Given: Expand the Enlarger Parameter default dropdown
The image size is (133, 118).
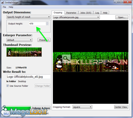Looking at the screenshot, I should click(x=19, y=40).
